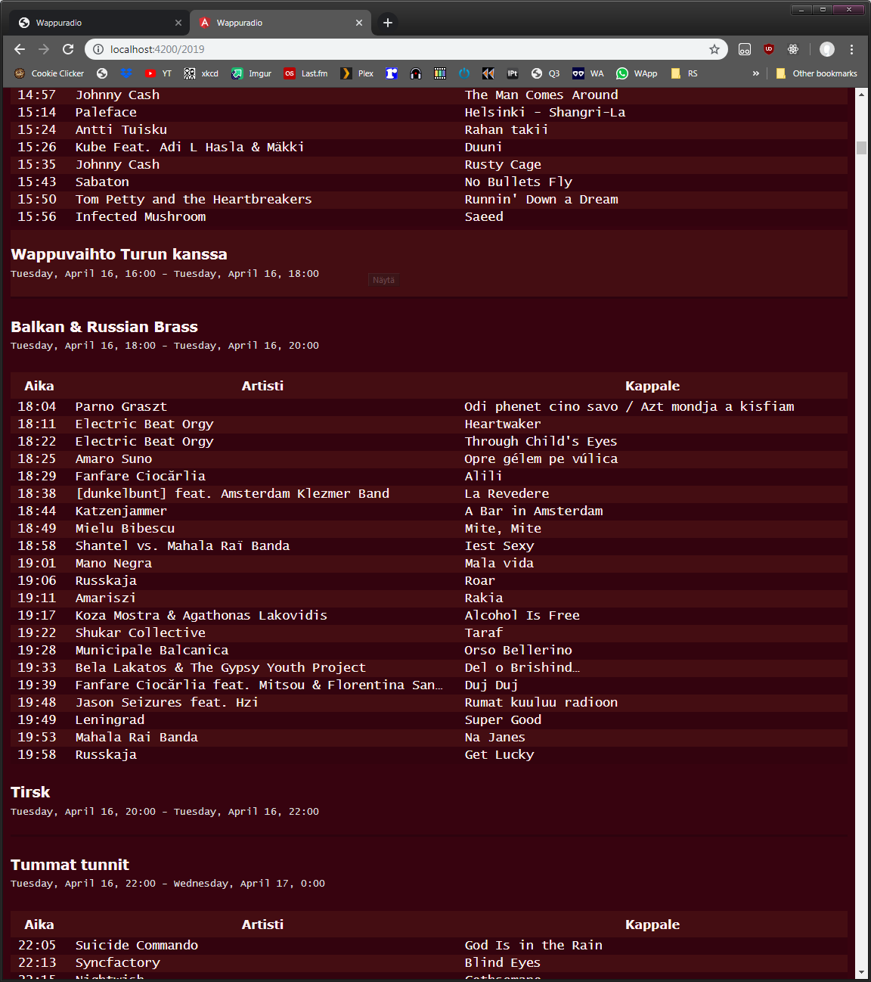Click the user profile avatar icon

(827, 49)
